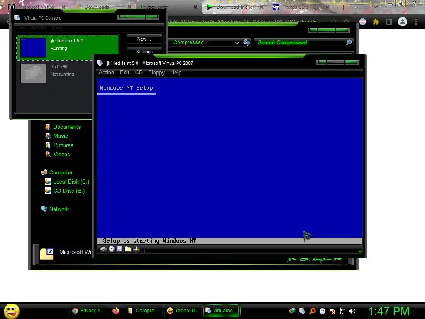
Task: Click the Explorer refresh arrows icon
Action: (247, 42)
